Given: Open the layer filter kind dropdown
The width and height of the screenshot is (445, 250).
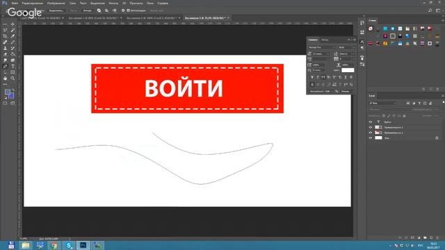Looking at the screenshot, I should [x=382, y=103].
